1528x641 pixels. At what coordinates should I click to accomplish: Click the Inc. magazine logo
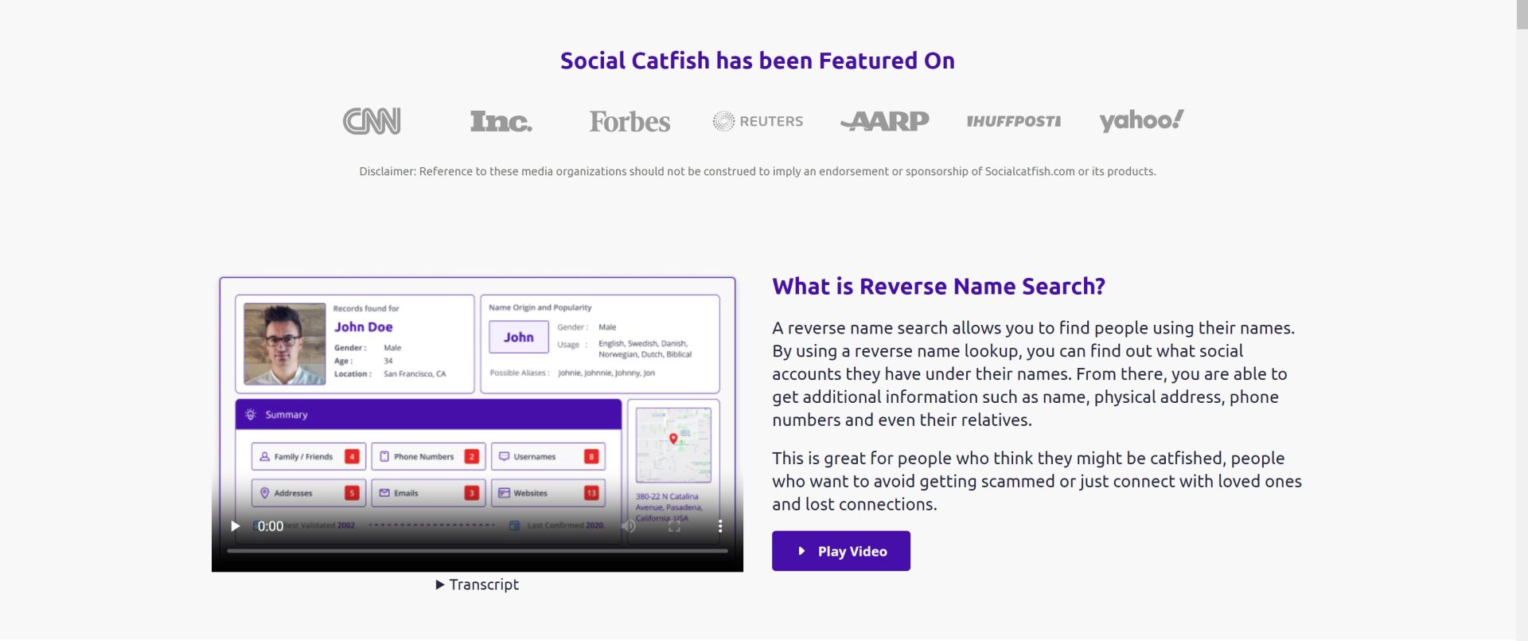(501, 121)
